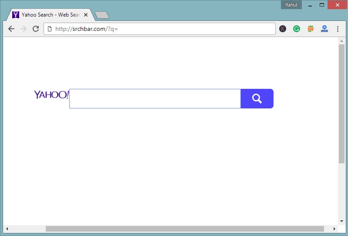The width and height of the screenshot is (348, 236).
Task: Click the blue magnifier search button
Action: (257, 99)
